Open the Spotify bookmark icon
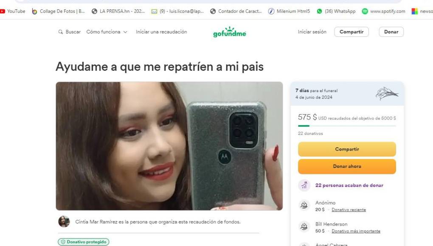 (x=365, y=11)
